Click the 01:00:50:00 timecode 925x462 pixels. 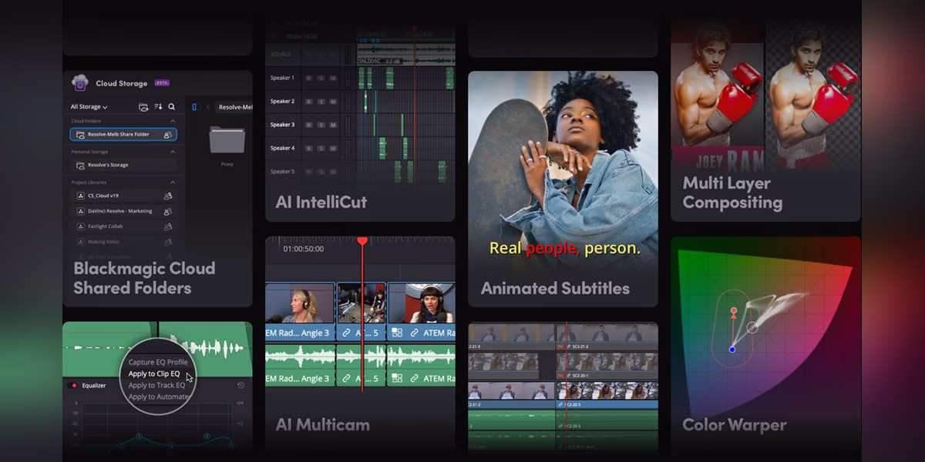point(304,249)
